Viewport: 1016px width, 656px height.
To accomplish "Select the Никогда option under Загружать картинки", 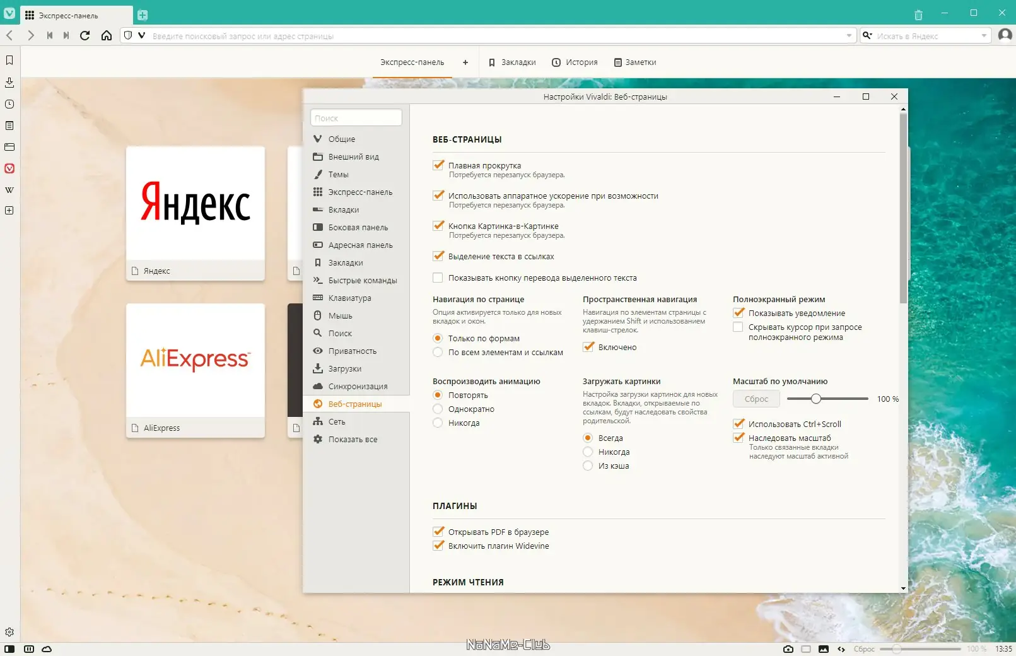I will pyautogui.click(x=588, y=452).
